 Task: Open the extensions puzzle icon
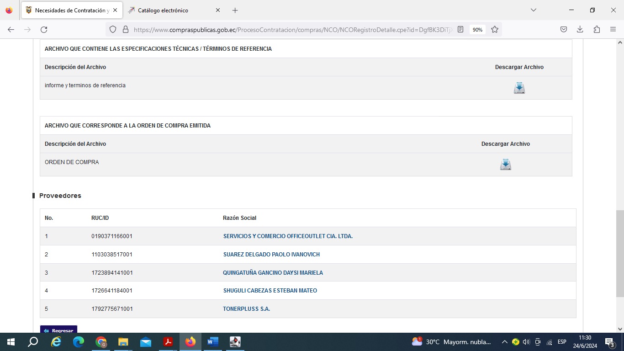tap(597, 30)
